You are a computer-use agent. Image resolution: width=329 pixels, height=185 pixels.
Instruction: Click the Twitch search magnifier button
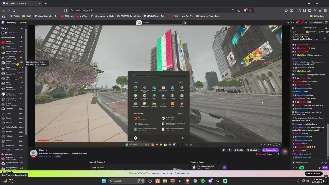tap(185, 23)
